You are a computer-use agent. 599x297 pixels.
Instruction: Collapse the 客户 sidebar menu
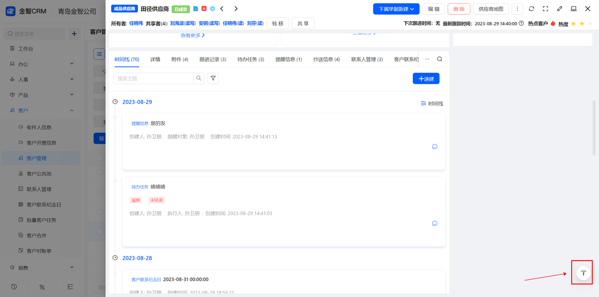pos(40,110)
